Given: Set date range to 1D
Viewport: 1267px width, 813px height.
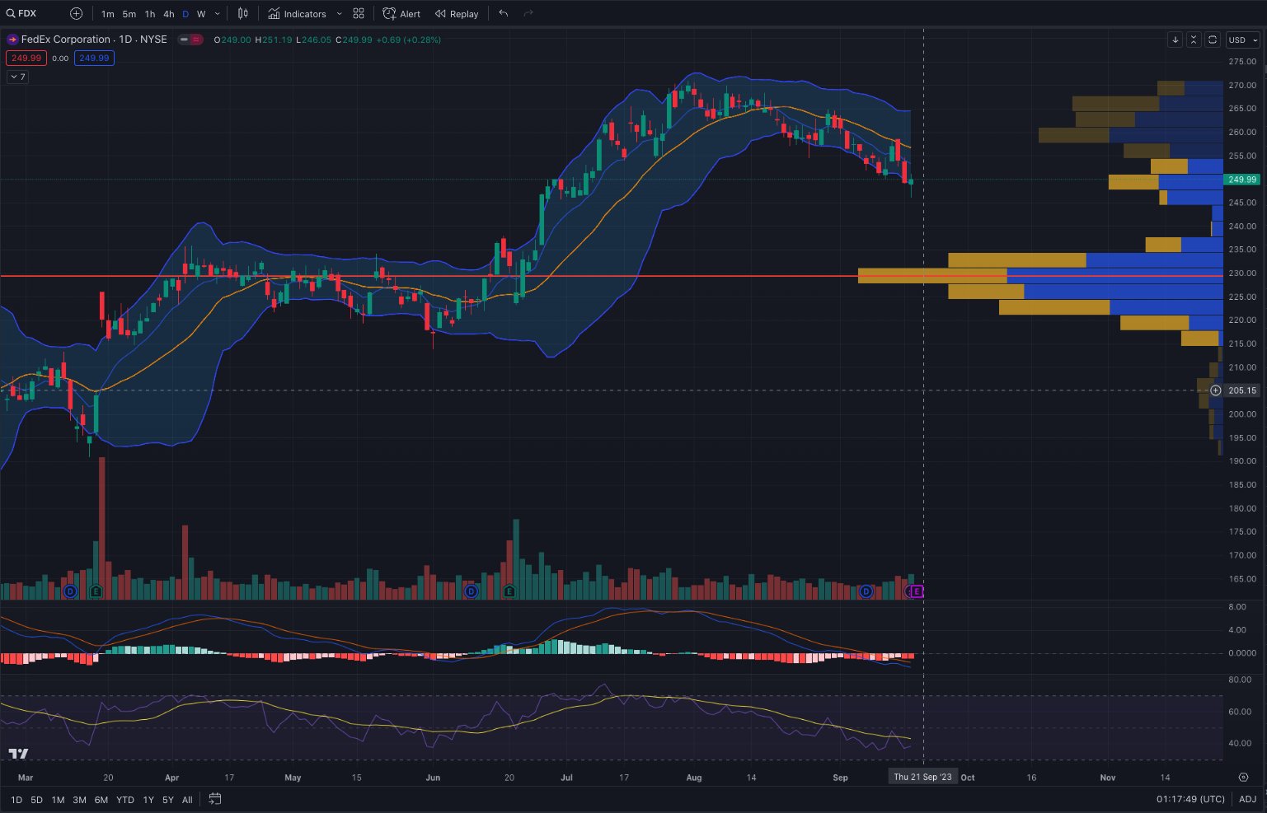Looking at the screenshot, I should pos(16,800).
